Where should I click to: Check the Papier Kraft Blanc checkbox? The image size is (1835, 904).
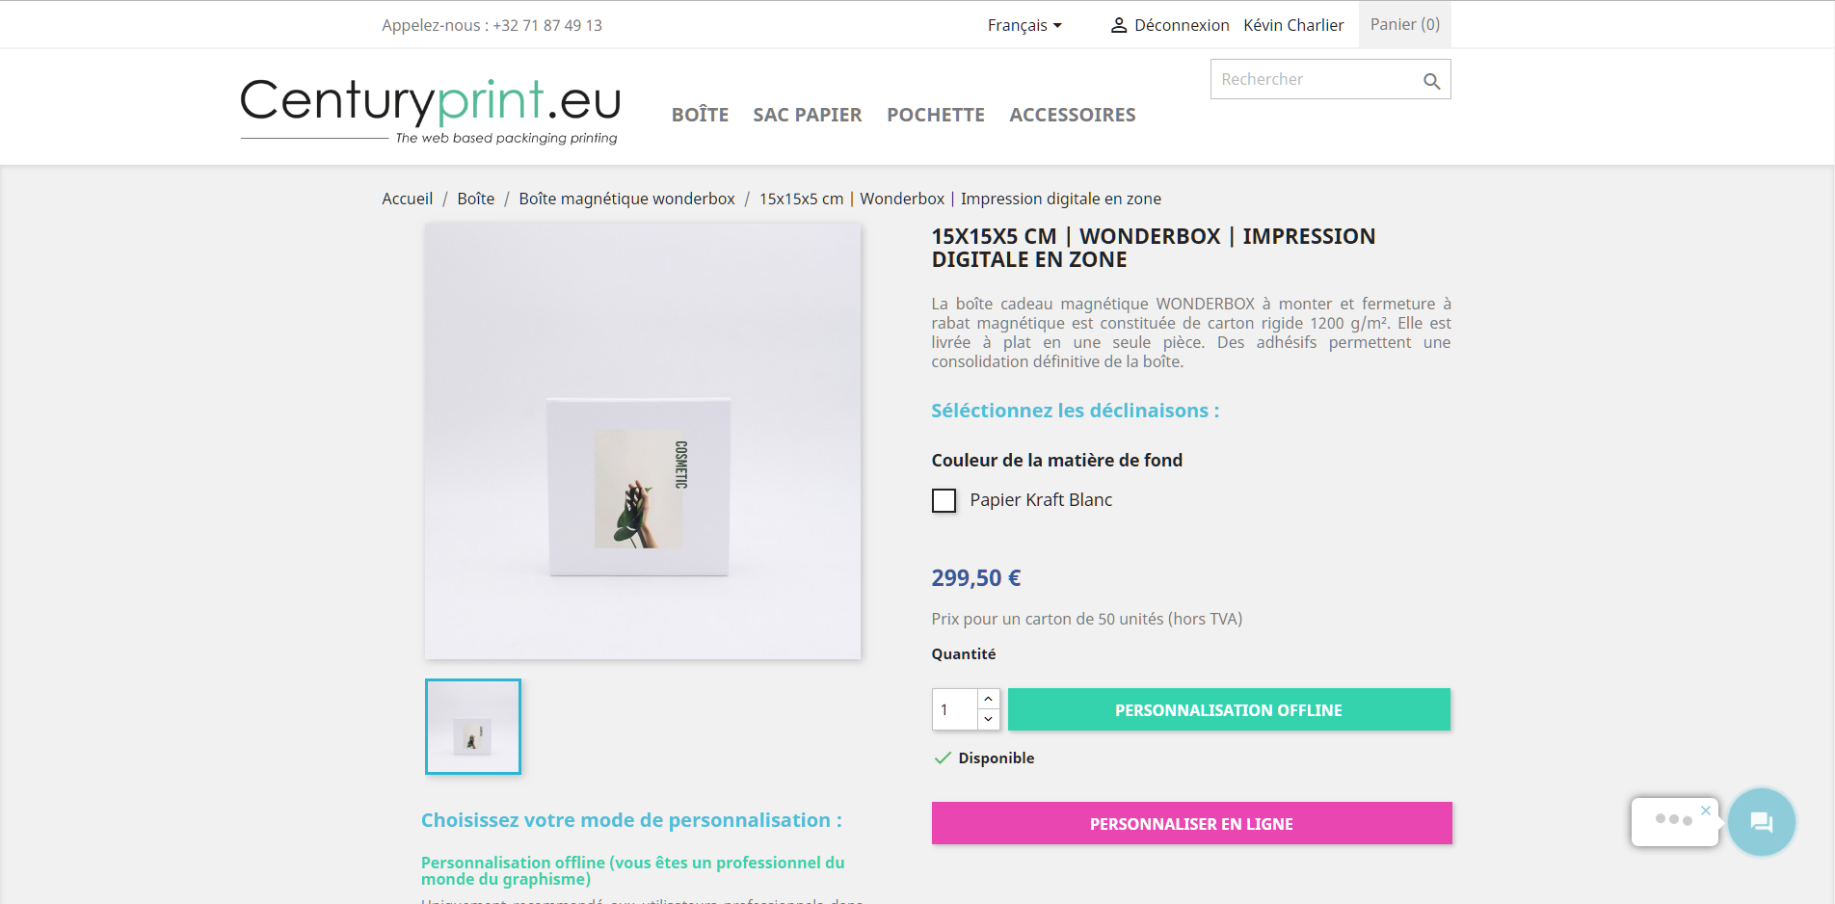(x=944, y=501)
